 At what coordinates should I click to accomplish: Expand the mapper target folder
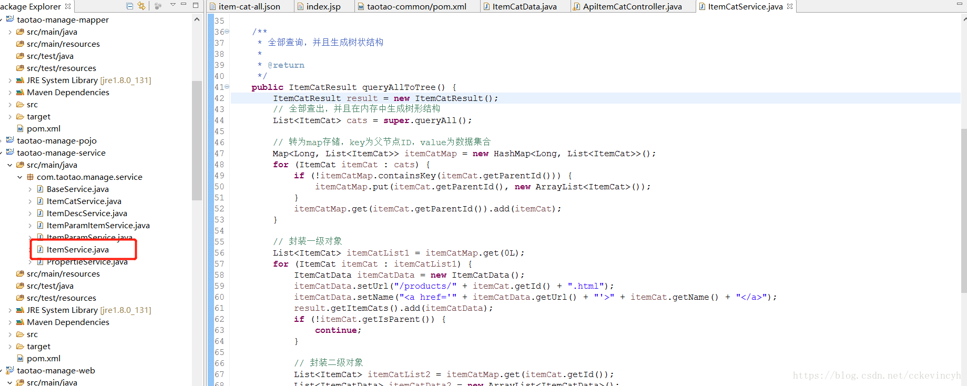coord(9,117)
